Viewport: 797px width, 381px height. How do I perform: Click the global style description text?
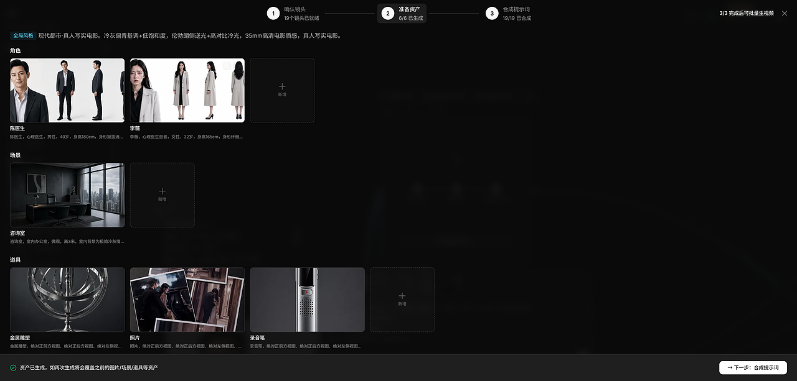click(x=189, y=35)
